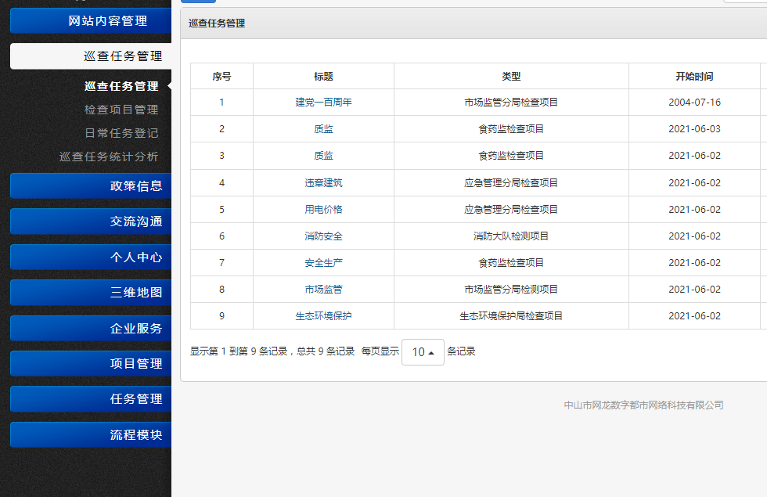Click the 开始时间 column header

point(695,77)
